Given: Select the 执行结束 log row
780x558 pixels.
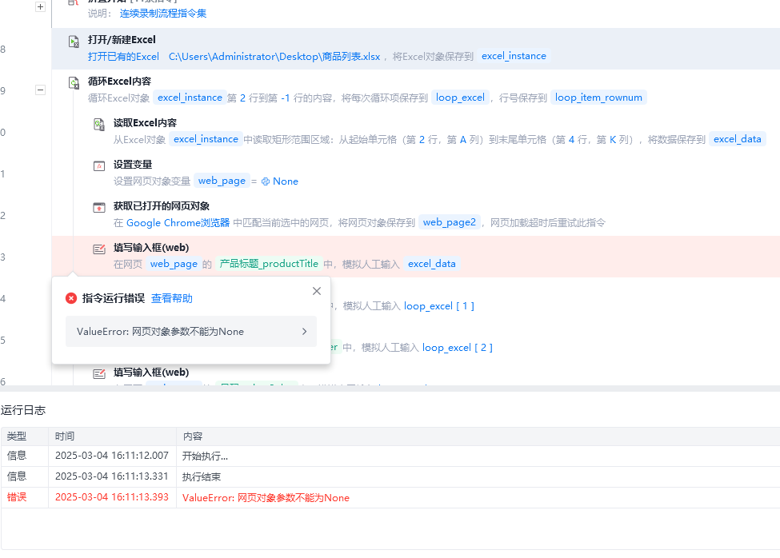Looking at the screenshot, I should pyautogui.click(x=390, y=476).
